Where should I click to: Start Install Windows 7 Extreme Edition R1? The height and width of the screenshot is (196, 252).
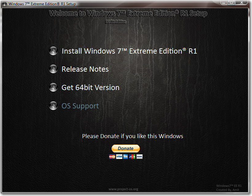129,51
